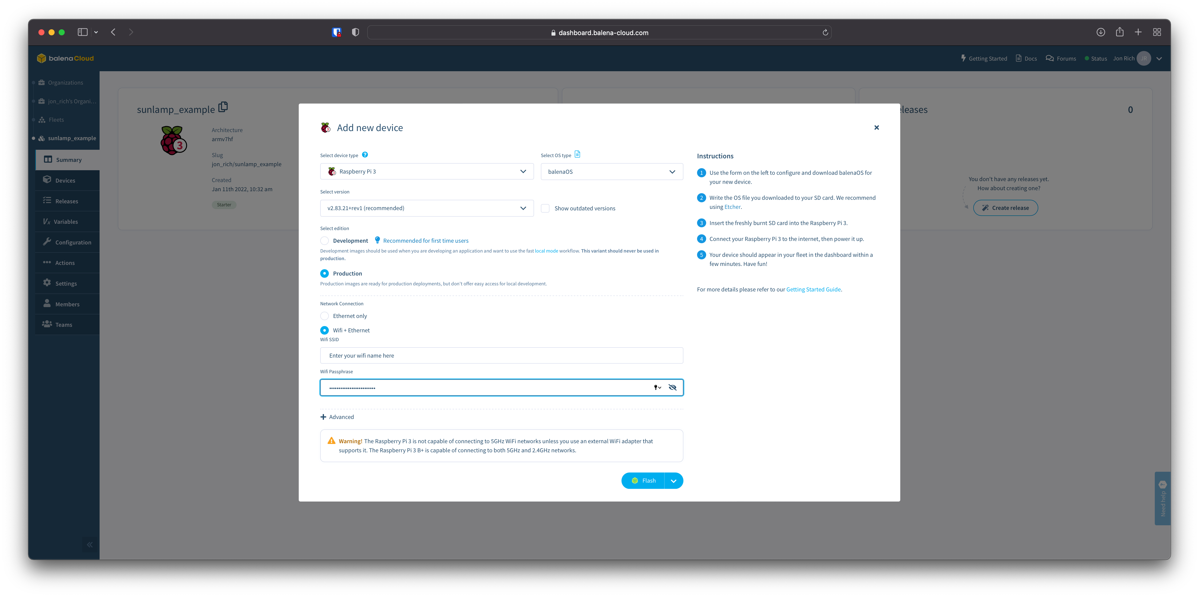Open Devices in the sidebar
Screen dimensions: 1199x597
65,180
